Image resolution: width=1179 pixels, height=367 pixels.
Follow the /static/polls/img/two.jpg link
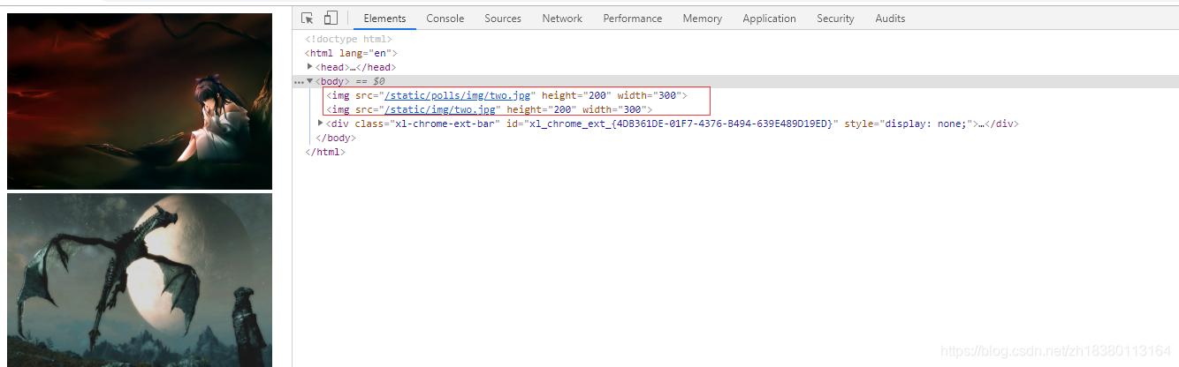coord(460,95)
